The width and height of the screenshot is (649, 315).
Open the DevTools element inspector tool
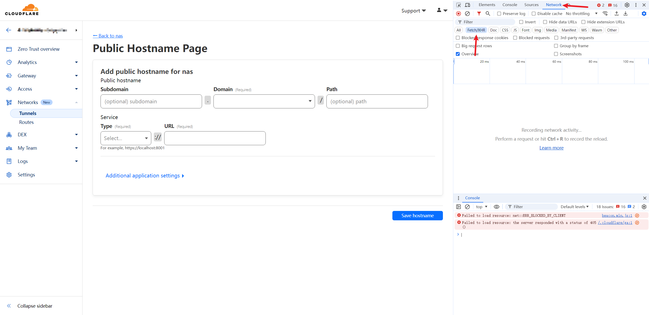[458, 5]
